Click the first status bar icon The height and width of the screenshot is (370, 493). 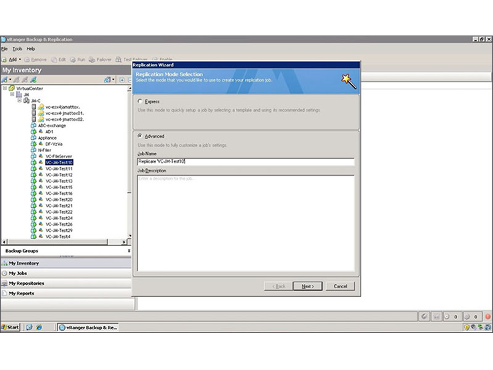click(x=424, y=316)
